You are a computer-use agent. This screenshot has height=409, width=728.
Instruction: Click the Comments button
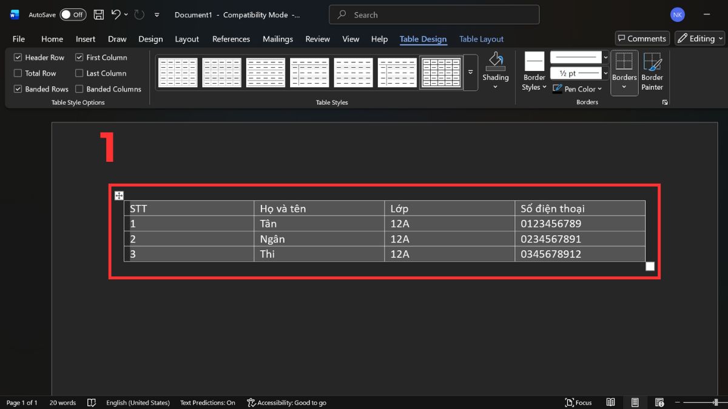pyautogui.click(x=642, y=38)
